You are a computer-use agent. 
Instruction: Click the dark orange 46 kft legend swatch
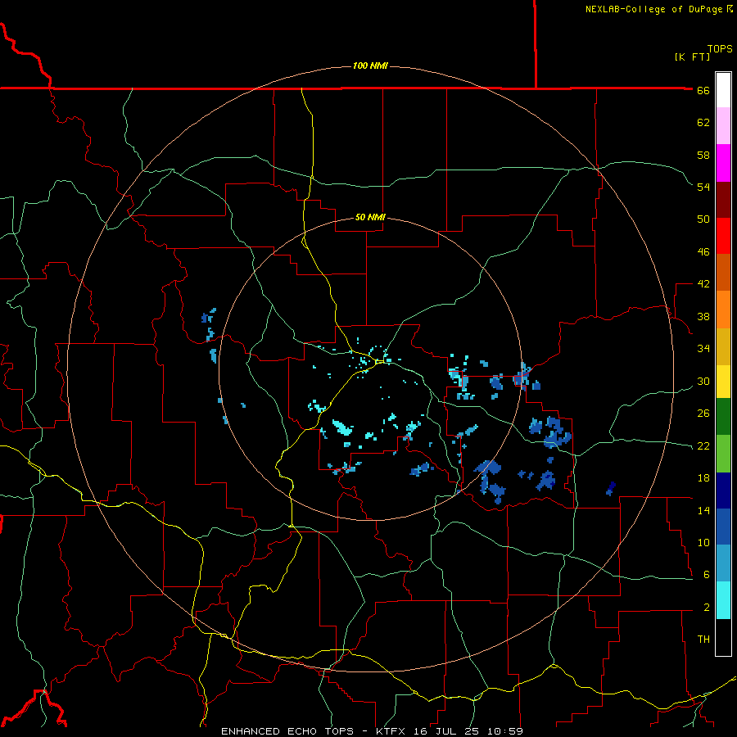(x=723, y=272)
